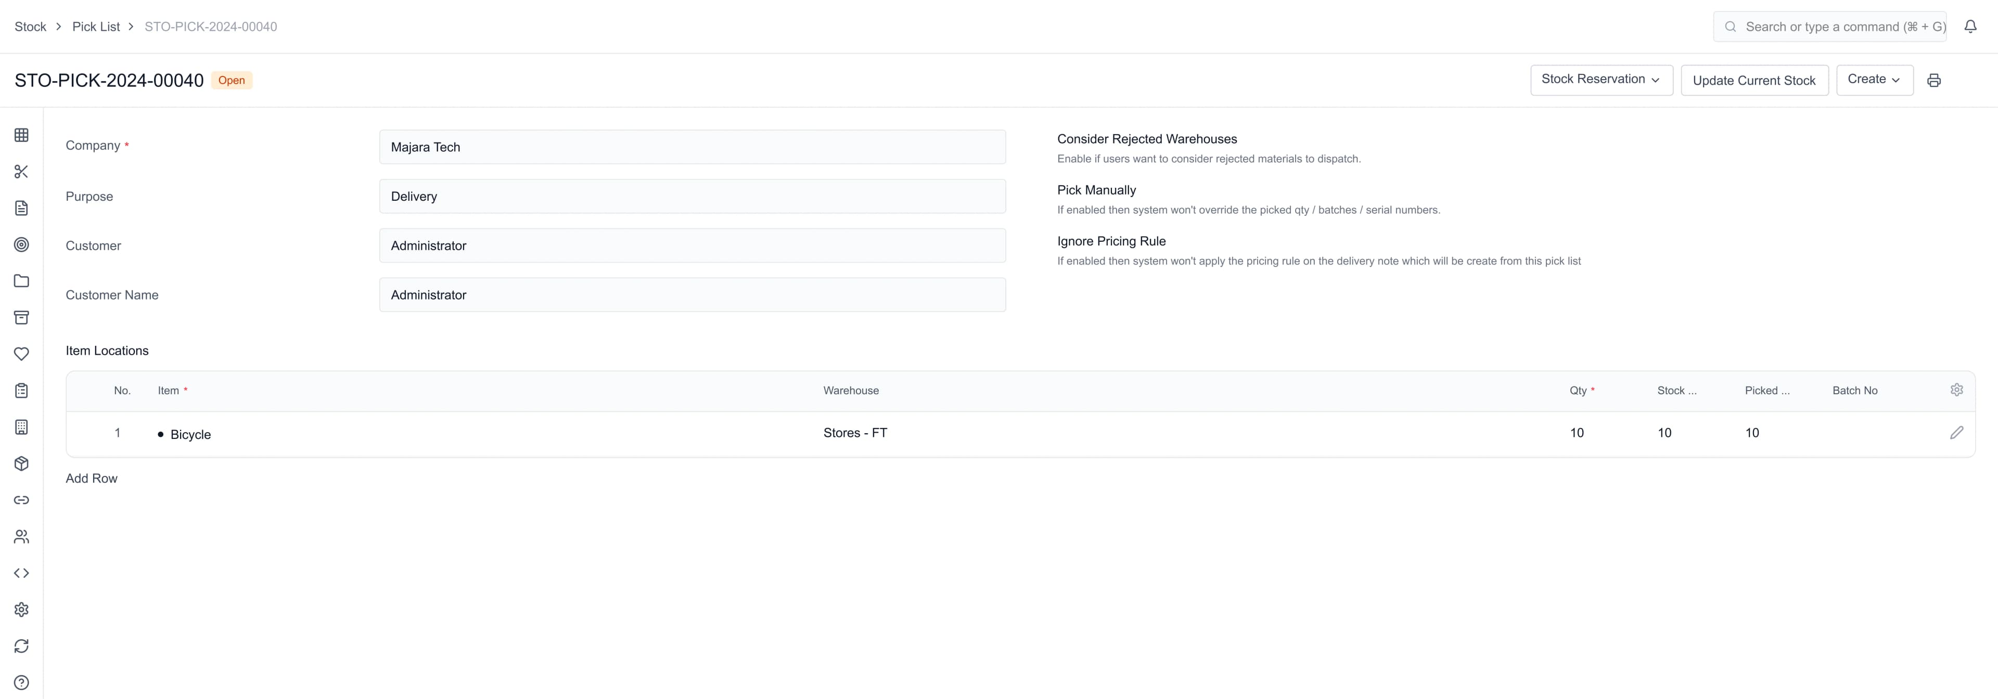Select the package box icon in the sidebar
Screen dimensions: 1998x699
pyautogui.click(x=21, y=463)
